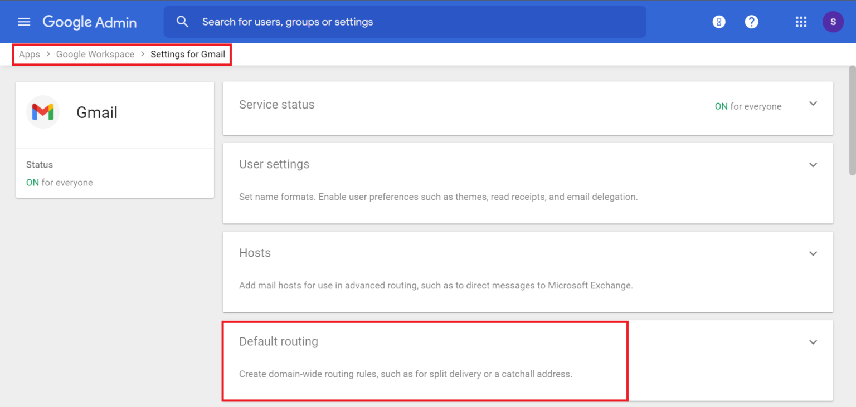Open the Service status heading
The image size is (856, 407).
pyautogui.click(x=276, y=105)
